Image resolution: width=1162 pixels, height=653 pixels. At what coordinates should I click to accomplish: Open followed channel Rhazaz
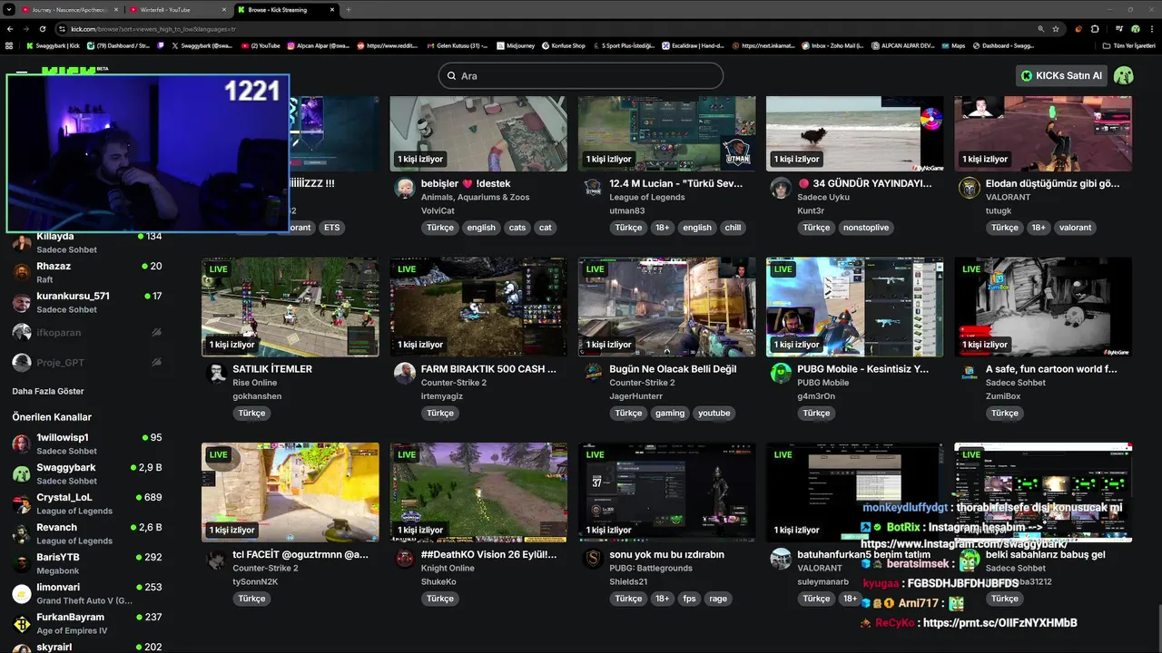click(x=87, y=272)
